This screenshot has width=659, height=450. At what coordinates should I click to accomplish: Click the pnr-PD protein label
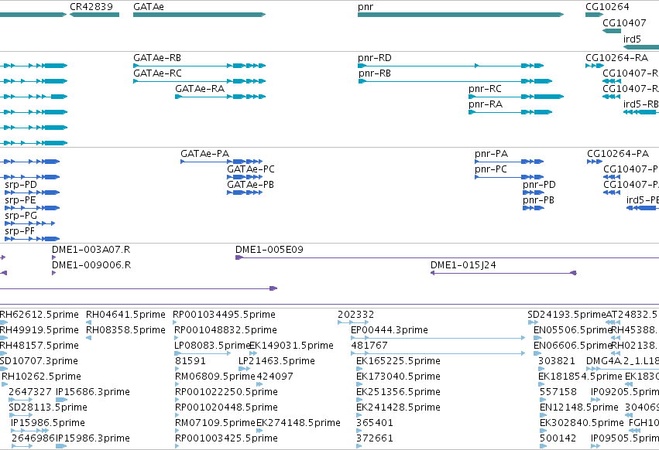tap(539, 185)
